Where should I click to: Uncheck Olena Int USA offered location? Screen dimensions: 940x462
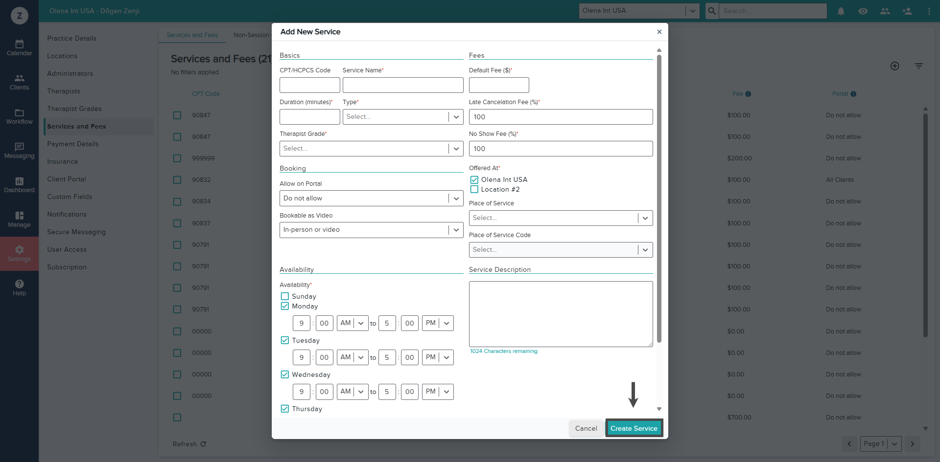pyautogui.click(x=474, y=179)
